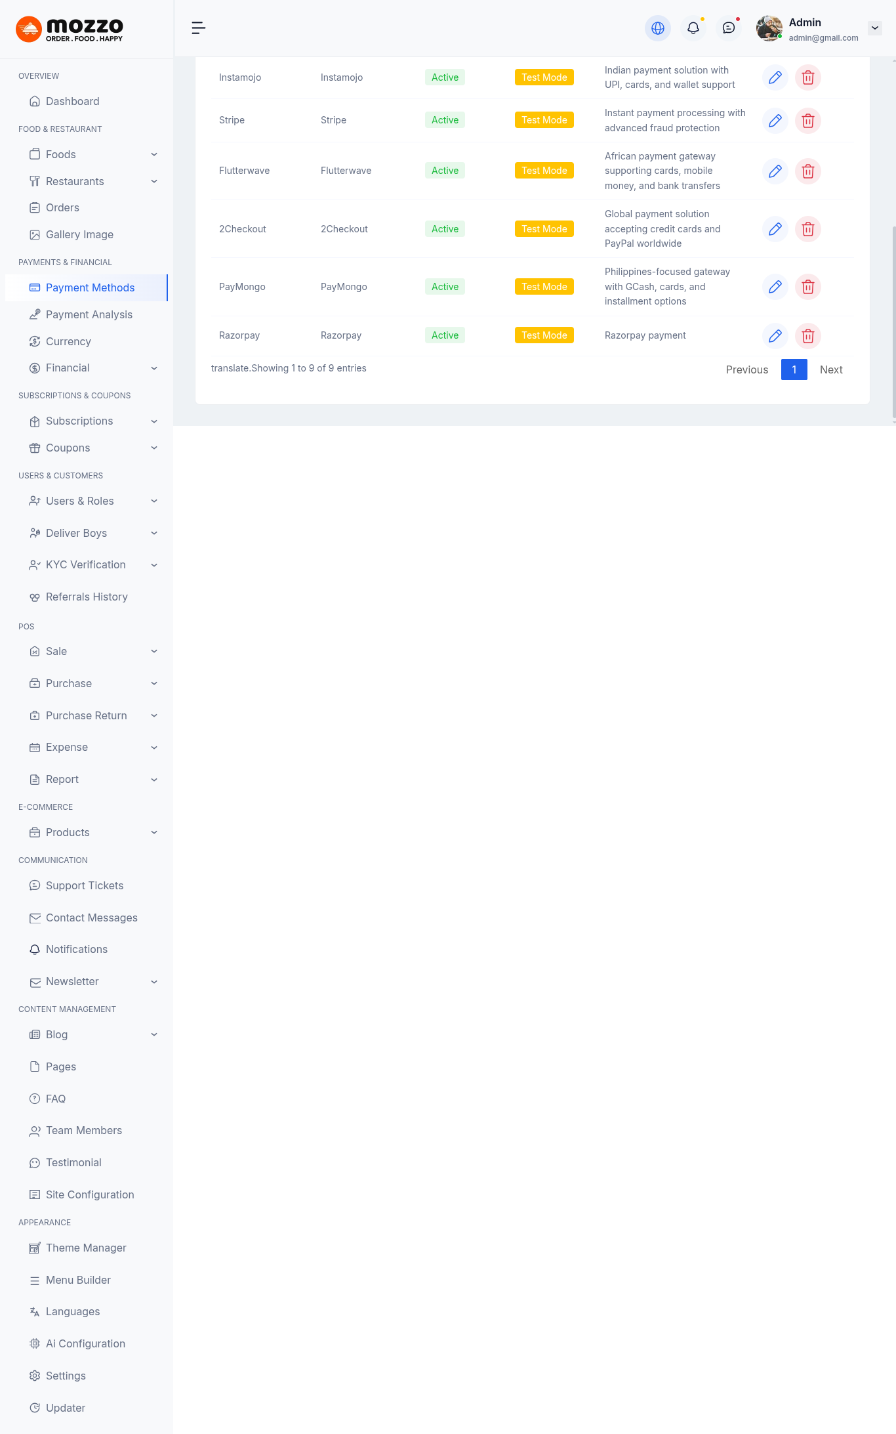Go to Dashboard from sidebar
This screenshot has width=896, height=1434.
click(x=73, y=101)
